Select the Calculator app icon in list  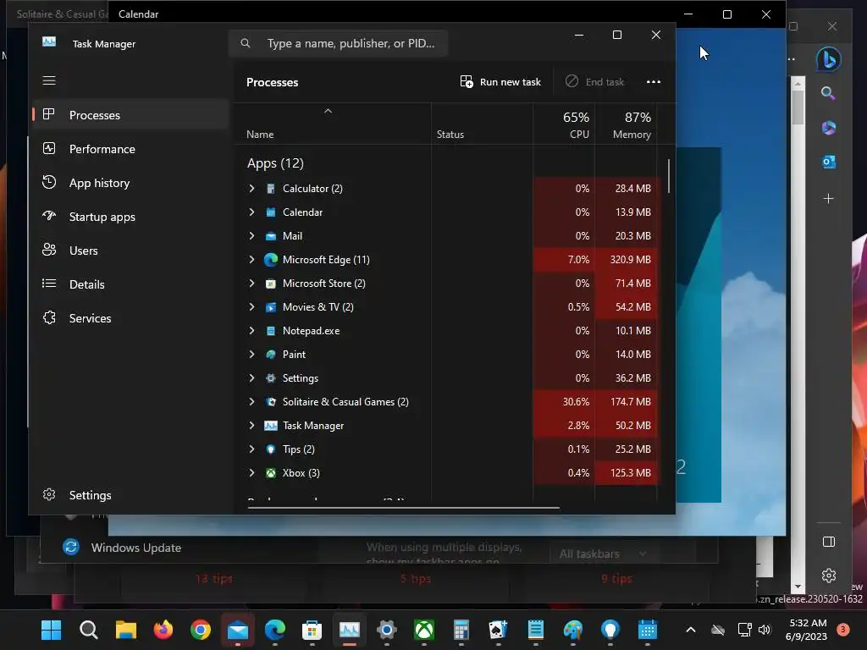271,189
